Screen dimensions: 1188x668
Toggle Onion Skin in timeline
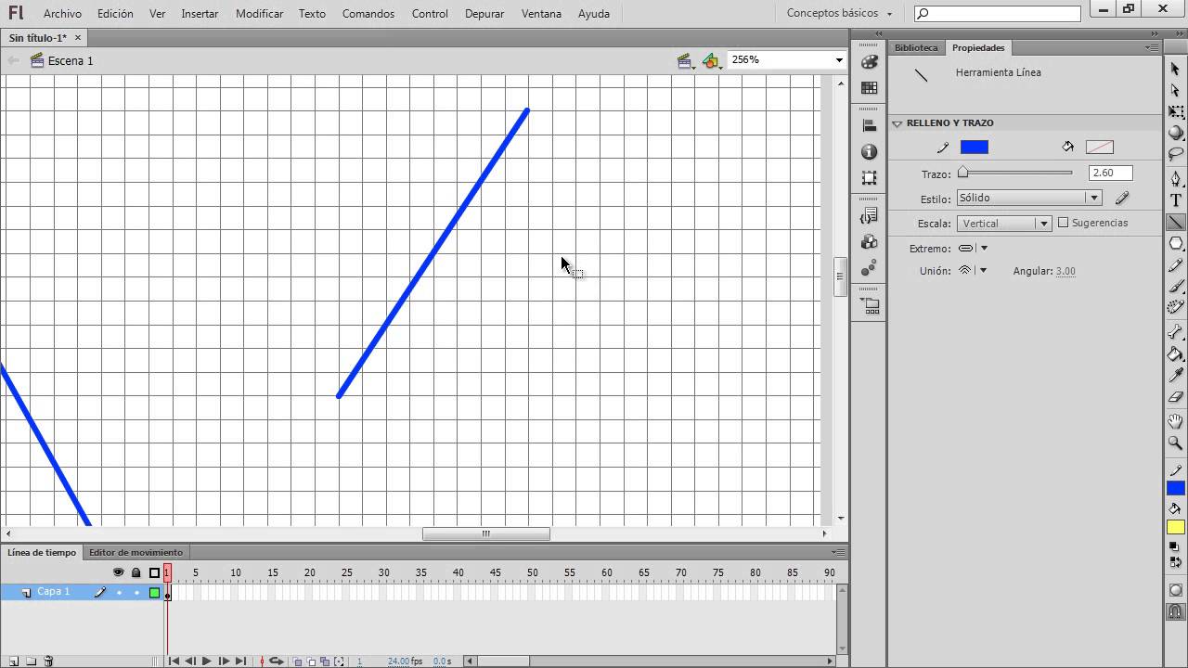click(x=298, y=661)
